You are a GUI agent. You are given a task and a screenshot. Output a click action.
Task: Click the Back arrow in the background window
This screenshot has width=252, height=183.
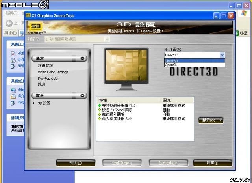pyautogui.click(x=9, y=23)
